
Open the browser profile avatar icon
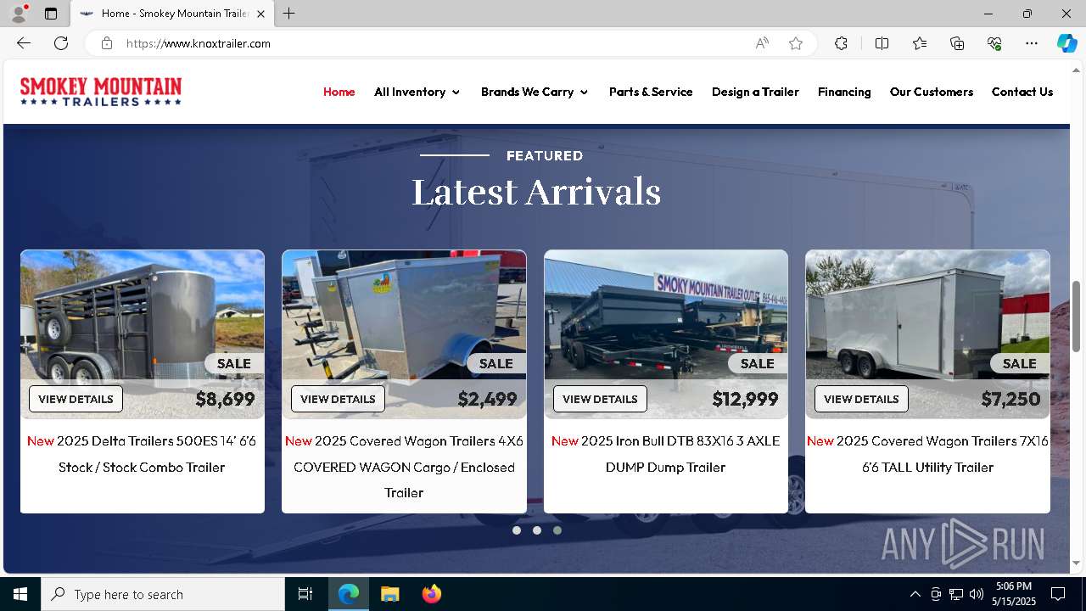pos(19,14)
